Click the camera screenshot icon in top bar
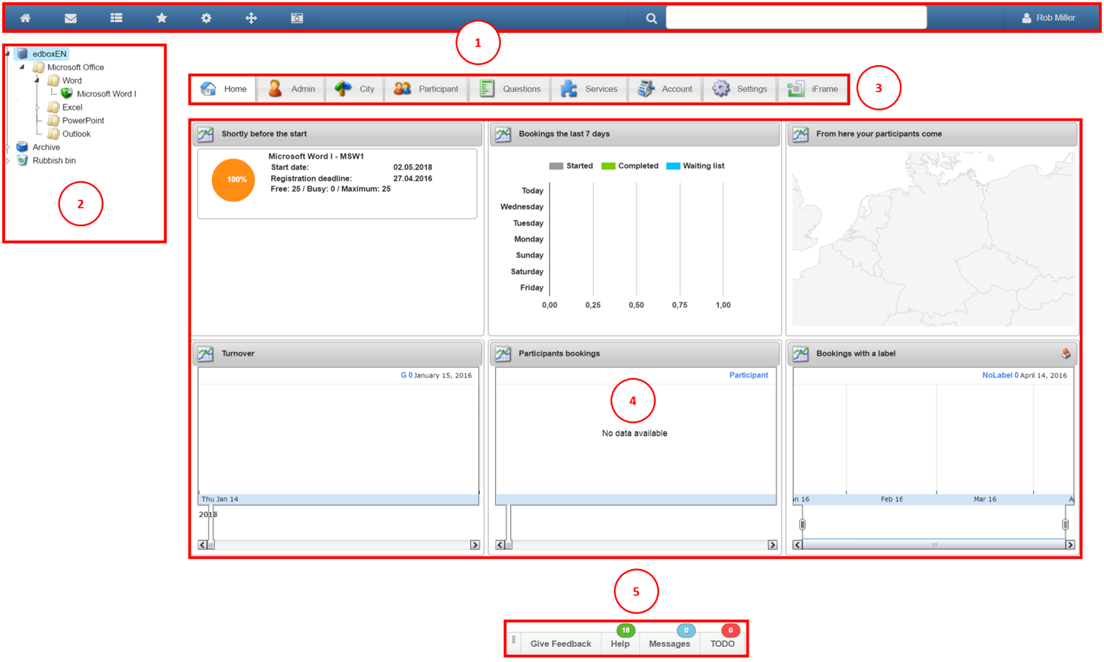1104x662 pixels. pos(297,18)
